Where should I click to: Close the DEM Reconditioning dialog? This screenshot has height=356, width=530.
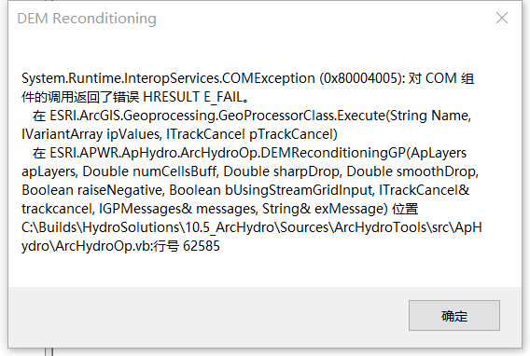pyautogui.click(x=502, y=18)
